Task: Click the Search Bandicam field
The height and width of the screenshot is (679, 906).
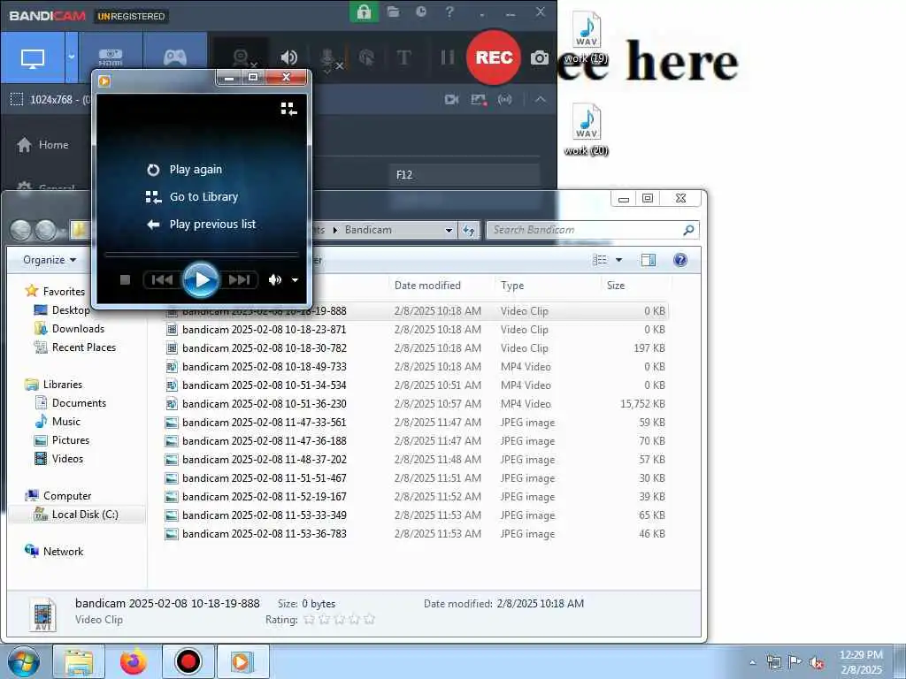Action: coord(592,230)
